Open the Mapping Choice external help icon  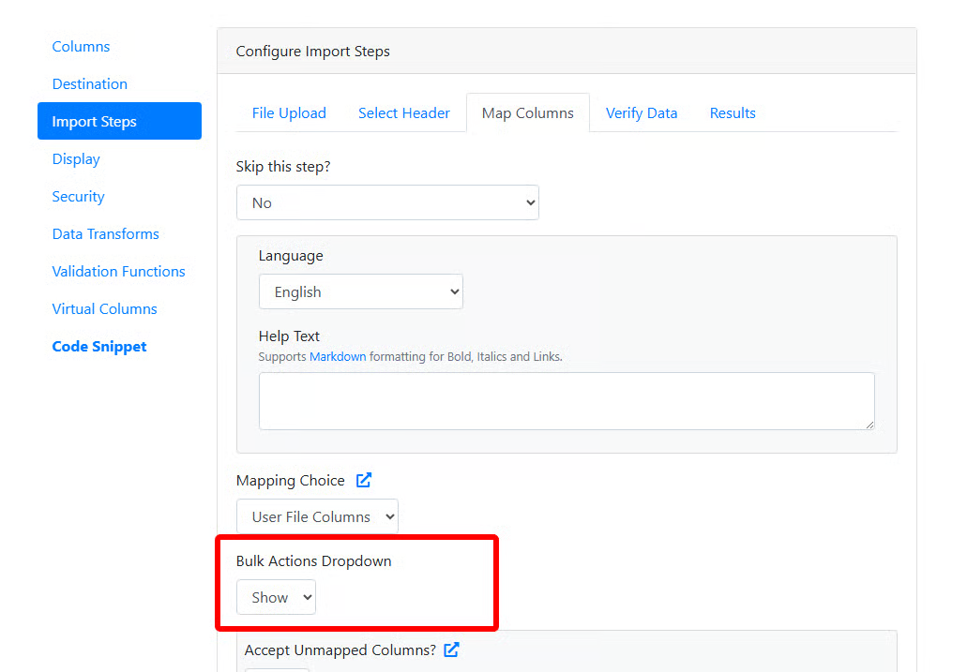[x=364, y=480]
